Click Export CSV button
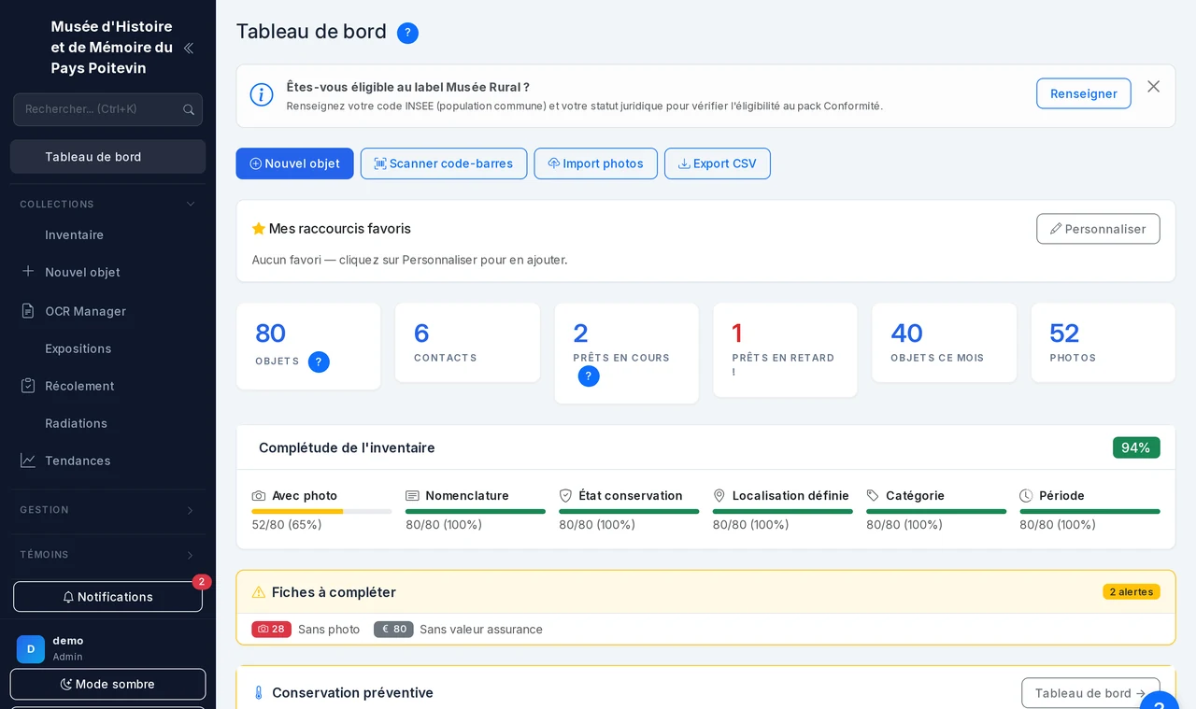1196x709 pixels. coord(718,163)
